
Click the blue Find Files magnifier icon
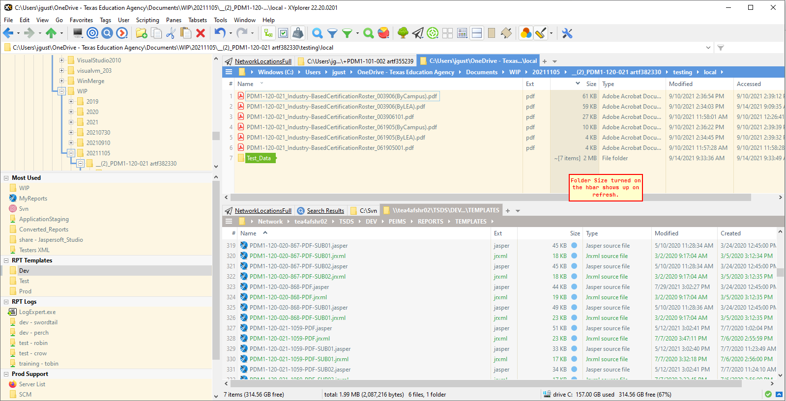tap(318, 33)
